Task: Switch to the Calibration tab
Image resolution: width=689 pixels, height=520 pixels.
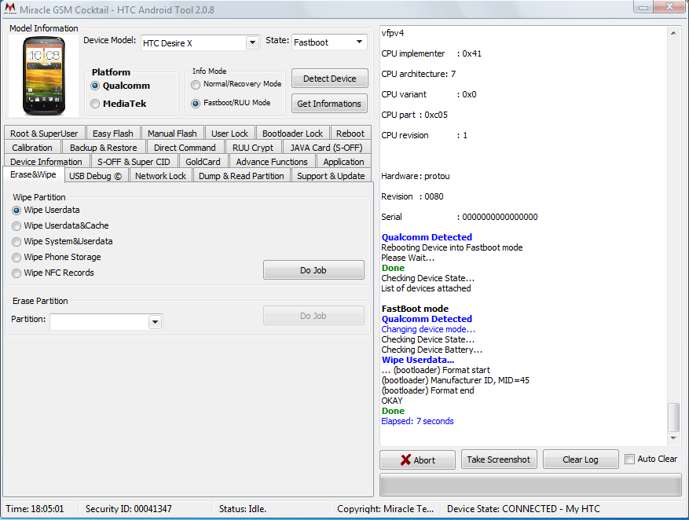Action: (x=32, y=147)
